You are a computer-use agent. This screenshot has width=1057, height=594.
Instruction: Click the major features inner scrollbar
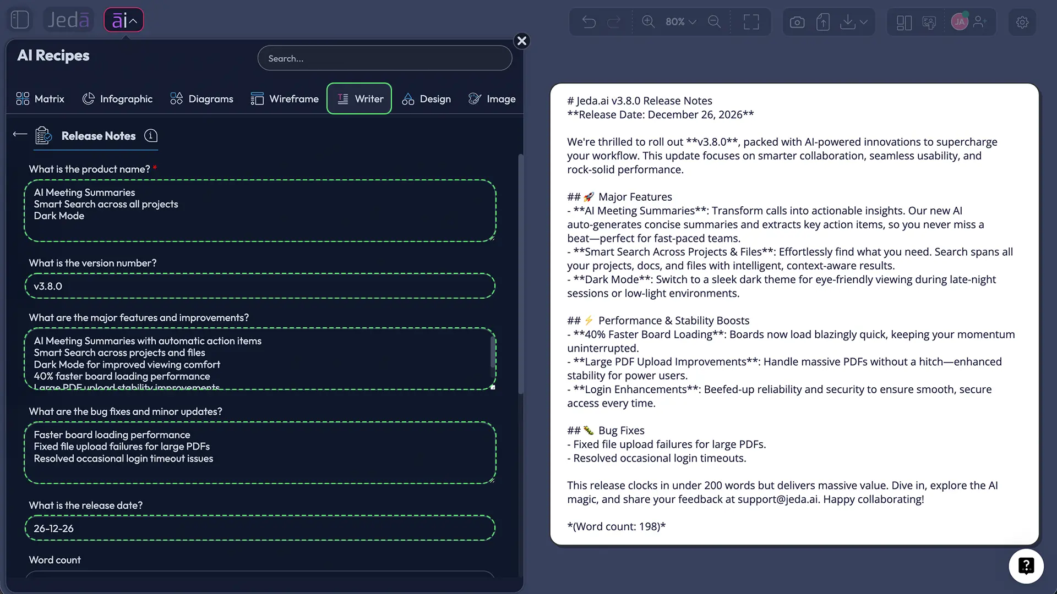pyautogui.click(x=492, y=352)
